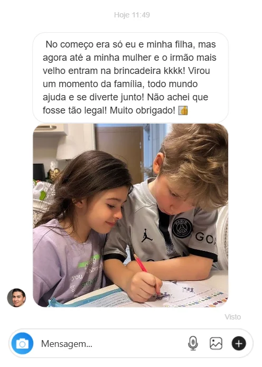Click the PSG crest on the jersey
The image size is (262, 367).
(182, 228)
